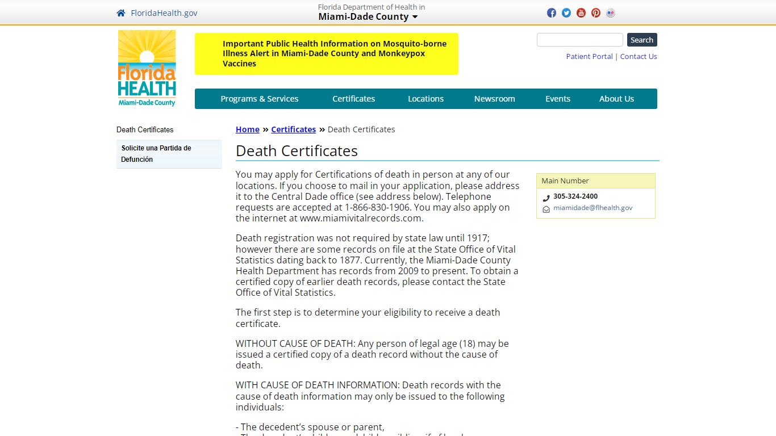Open the Programs & Services menu
Screen dimensions: 776x436
coord(260,99)
